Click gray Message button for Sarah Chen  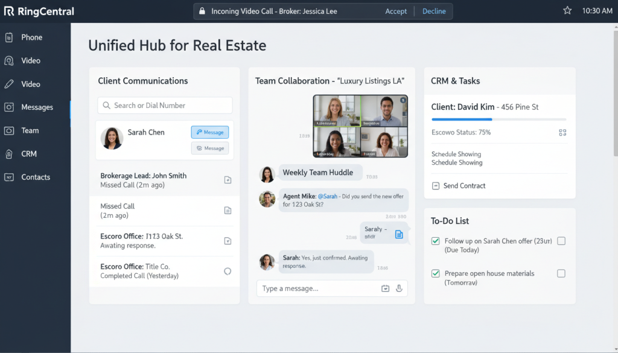pos(210,148)
